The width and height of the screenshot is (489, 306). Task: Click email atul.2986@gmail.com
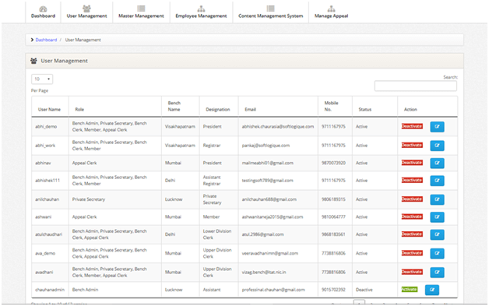[x=262, y=234]
